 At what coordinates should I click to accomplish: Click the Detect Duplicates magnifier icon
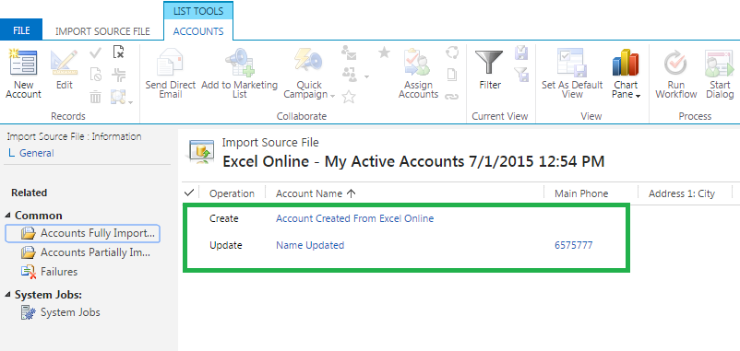117,97
